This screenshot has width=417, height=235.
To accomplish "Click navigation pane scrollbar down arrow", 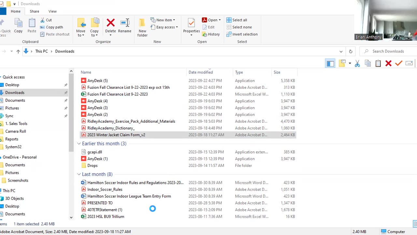I will point(71,217).
